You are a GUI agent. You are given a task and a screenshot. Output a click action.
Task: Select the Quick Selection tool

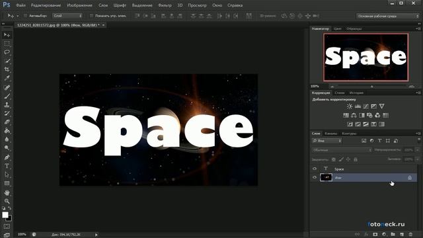click(x=7, y=61)
